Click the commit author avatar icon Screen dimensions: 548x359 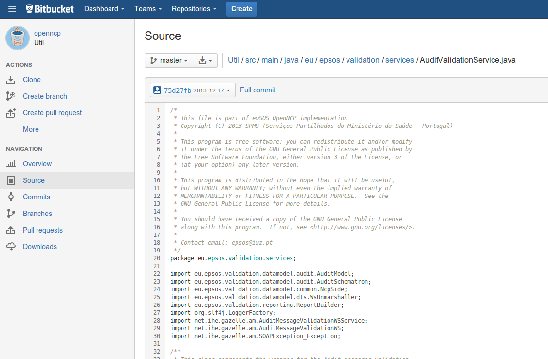[x=157, y=90]
